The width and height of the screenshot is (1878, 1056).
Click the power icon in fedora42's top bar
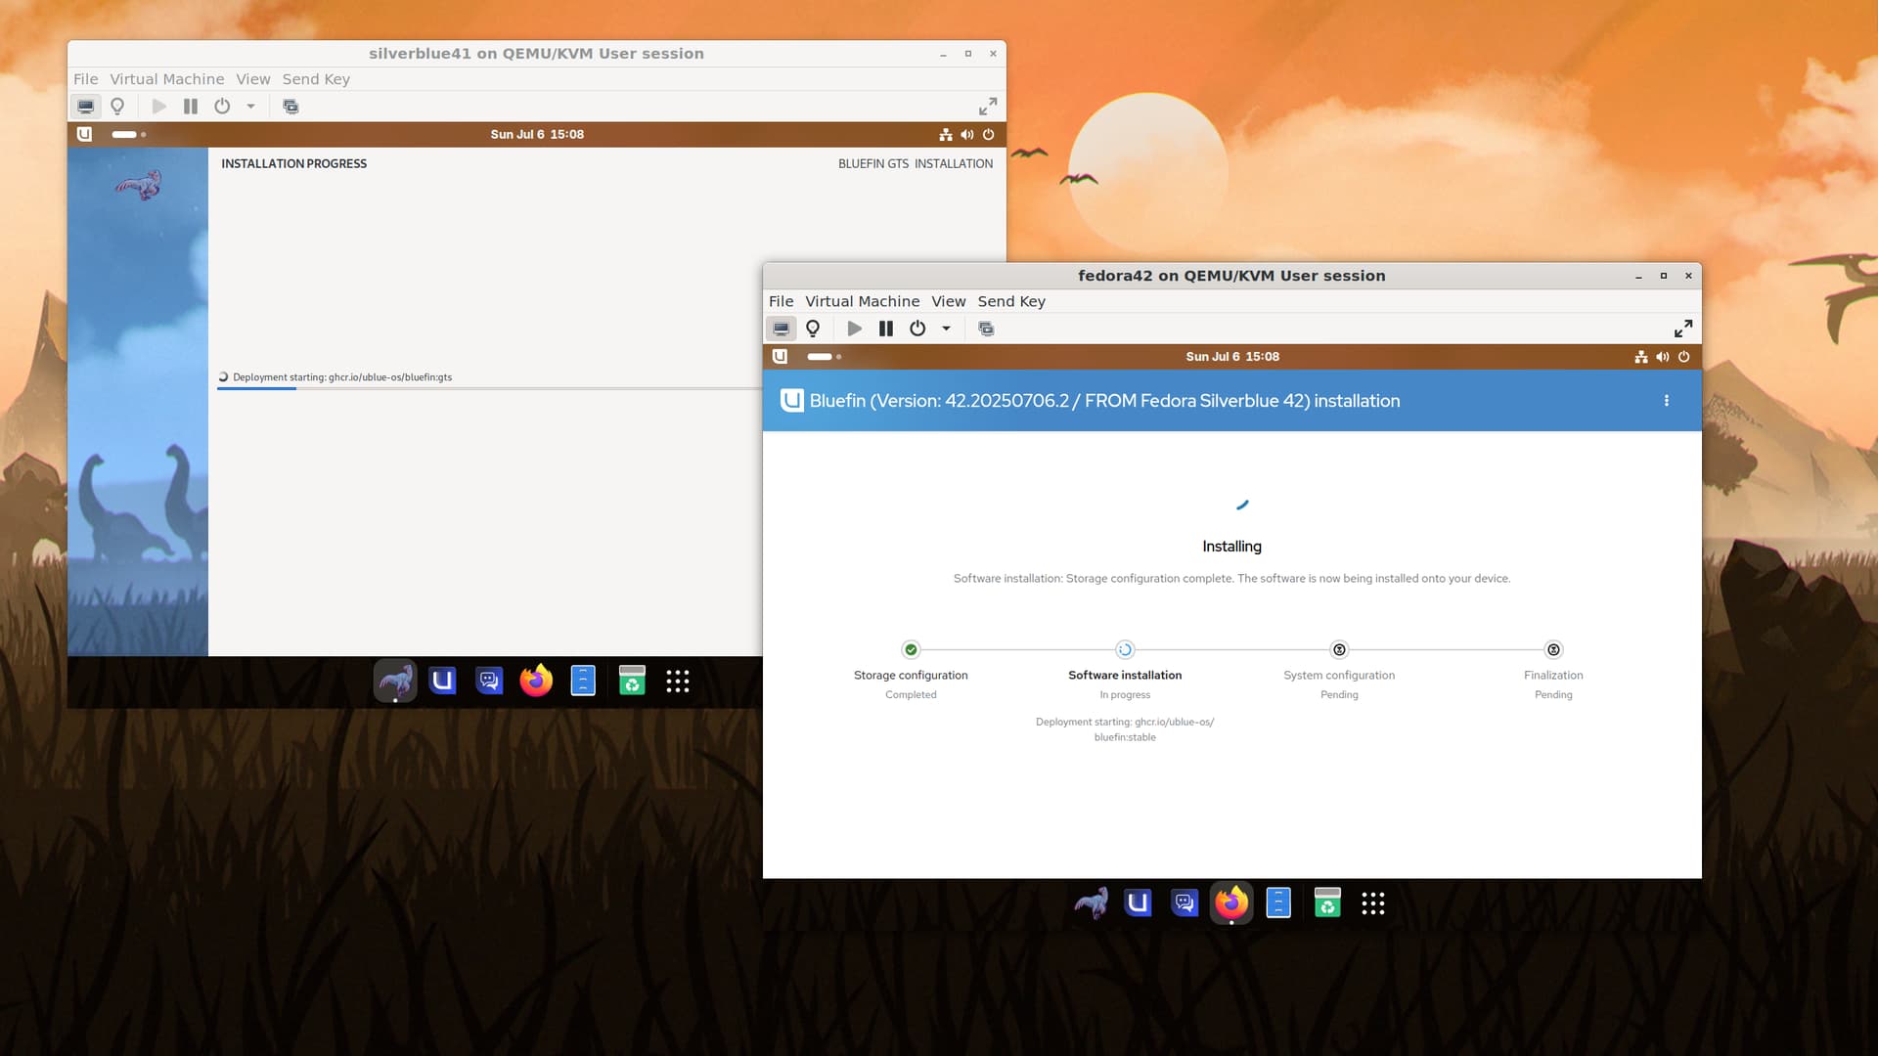pyautogui.click(x=1684, y=357)
